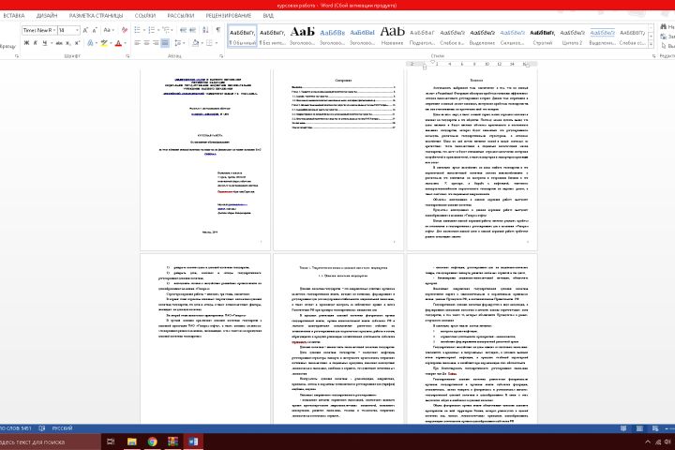
Task: Switch to Print Layout view in the status bar
Action: coord(639,428)
